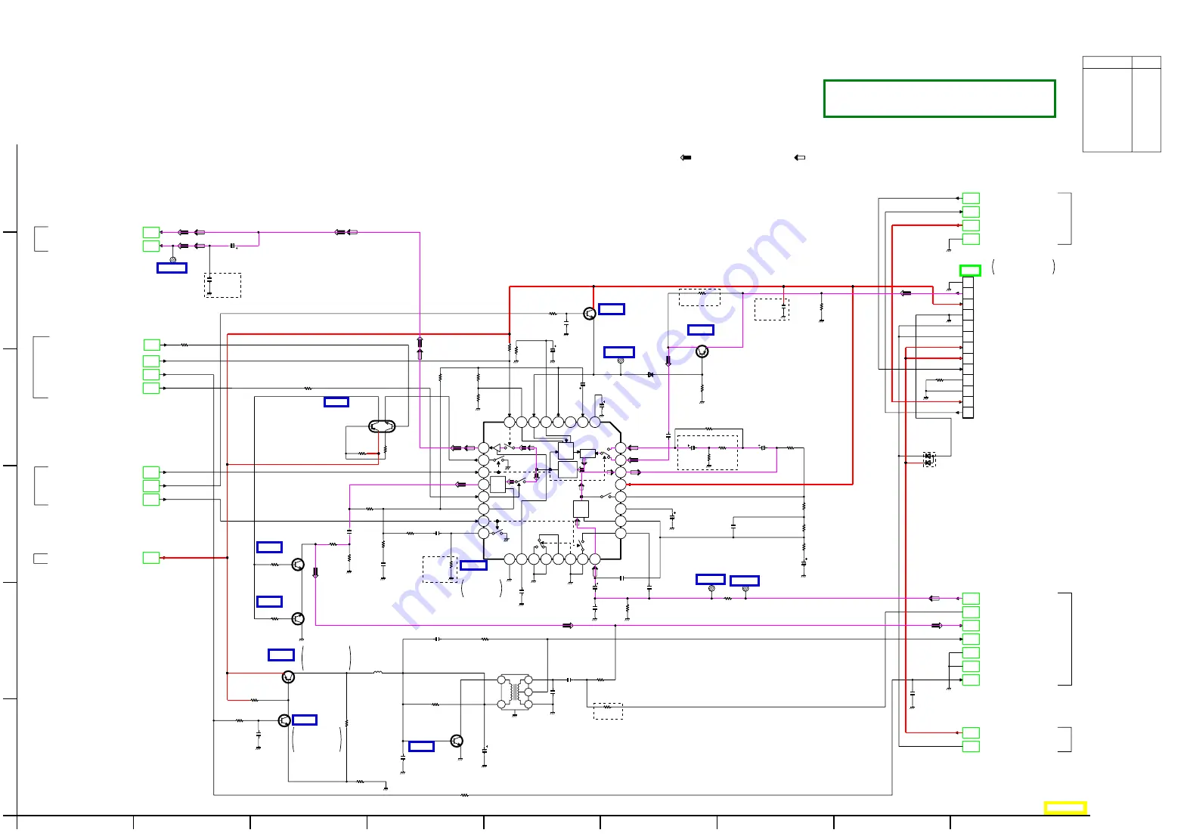
Task: Select the tall vertical connector pin strip on the right
Action: click(x=968, y=347)
